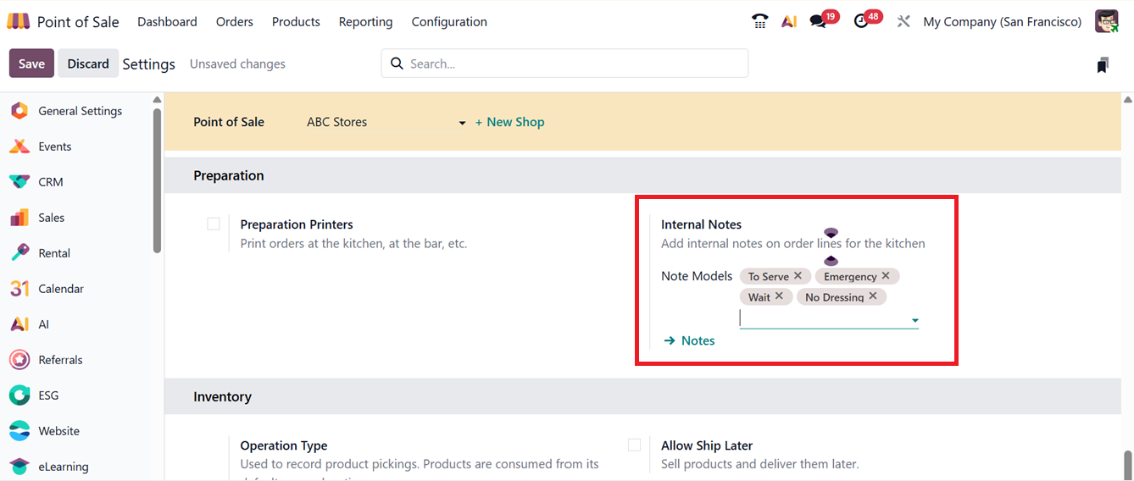
Task: Expand the ABC Stores shop dropdown
Action: 462,123
